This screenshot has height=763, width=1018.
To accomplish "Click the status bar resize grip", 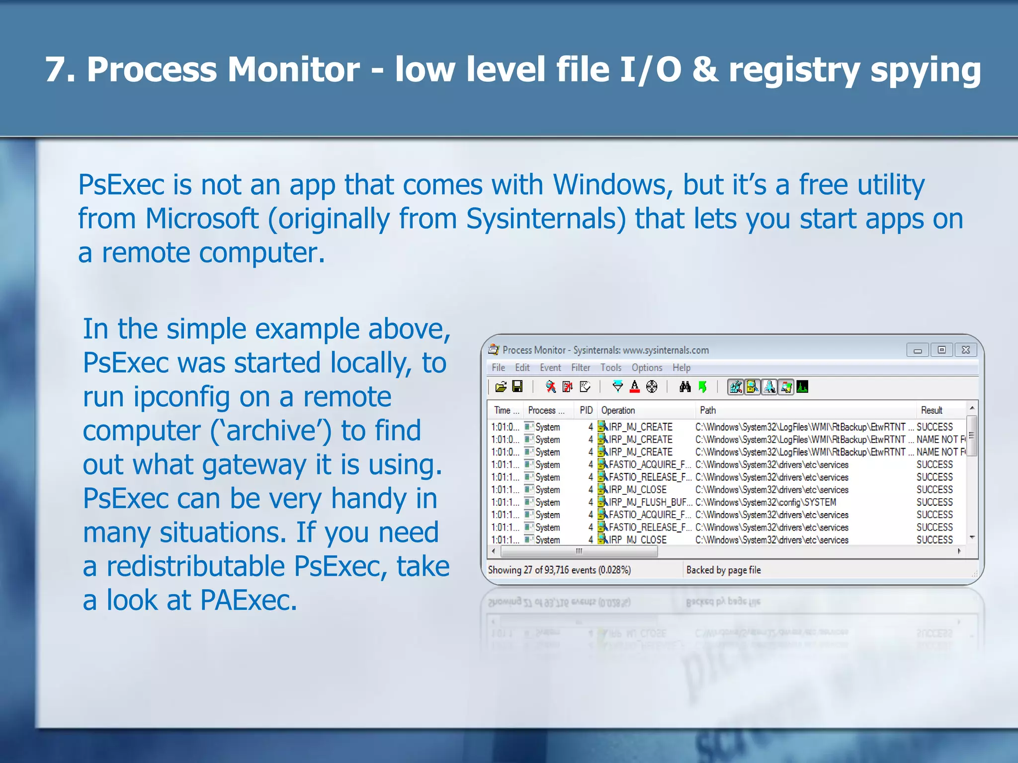I will [x=974, y=574].
